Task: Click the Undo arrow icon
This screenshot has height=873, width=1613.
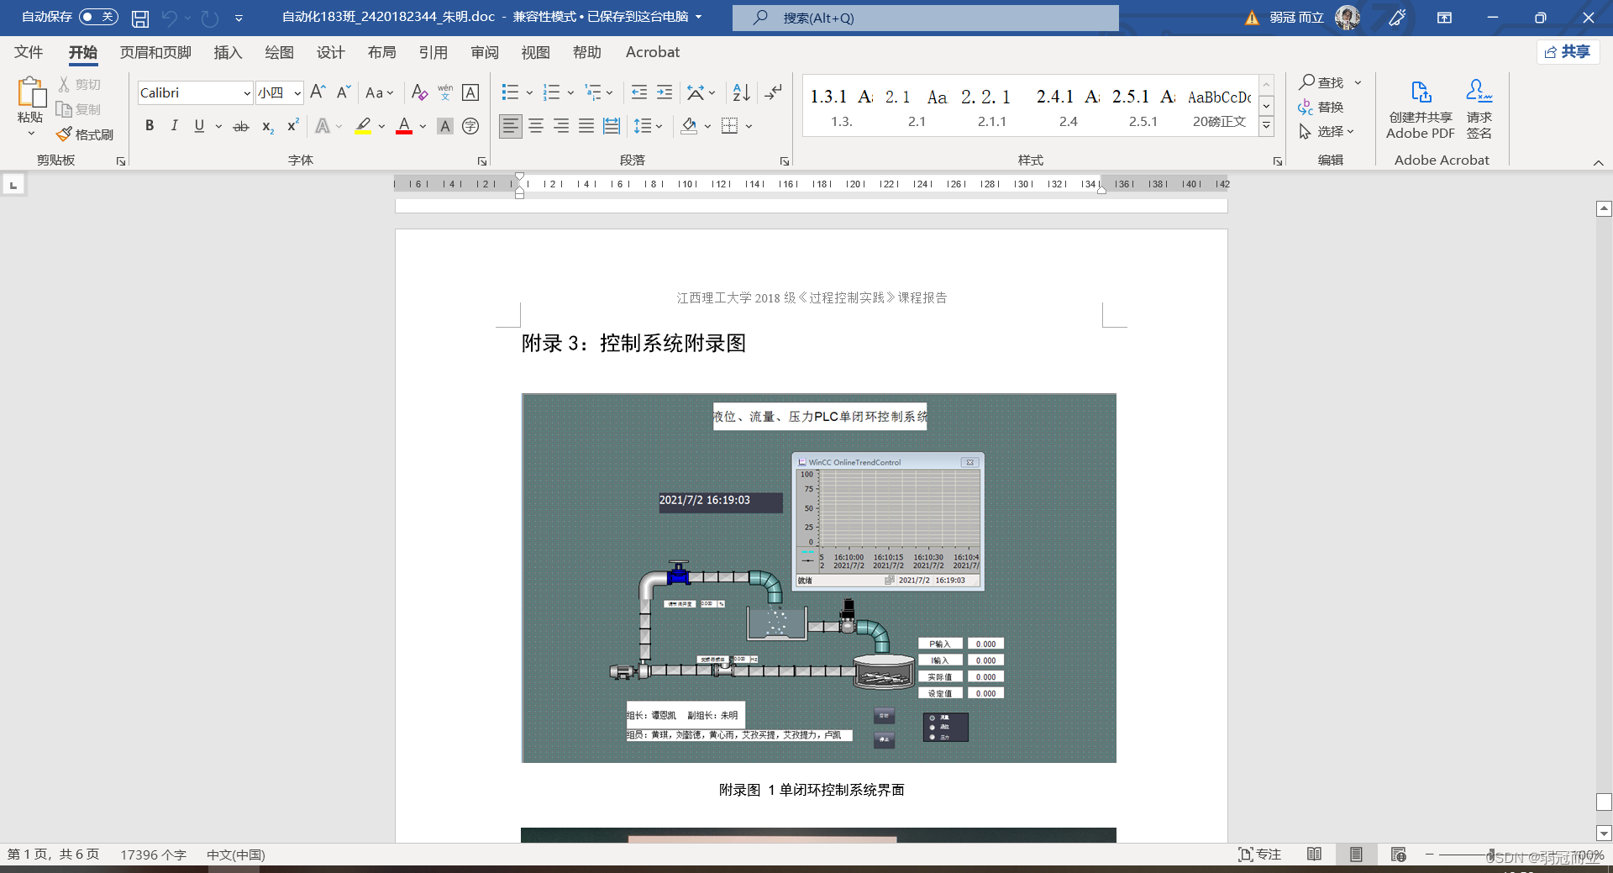Action: tap(170, 18)
